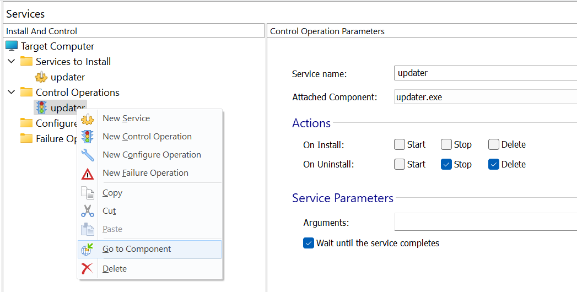Collapse the Services to Install folder
The height and width of the screenshot is (292, 577).
(x=12, y=62)
